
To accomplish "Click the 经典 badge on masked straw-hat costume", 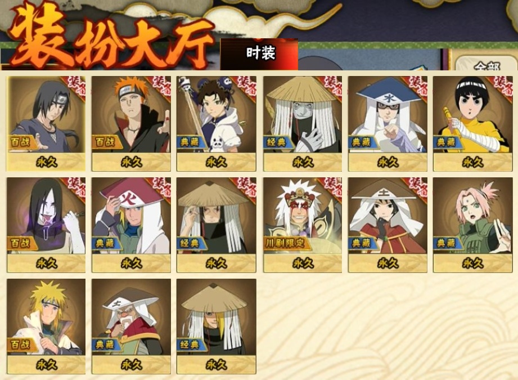I will click(277, 142).
